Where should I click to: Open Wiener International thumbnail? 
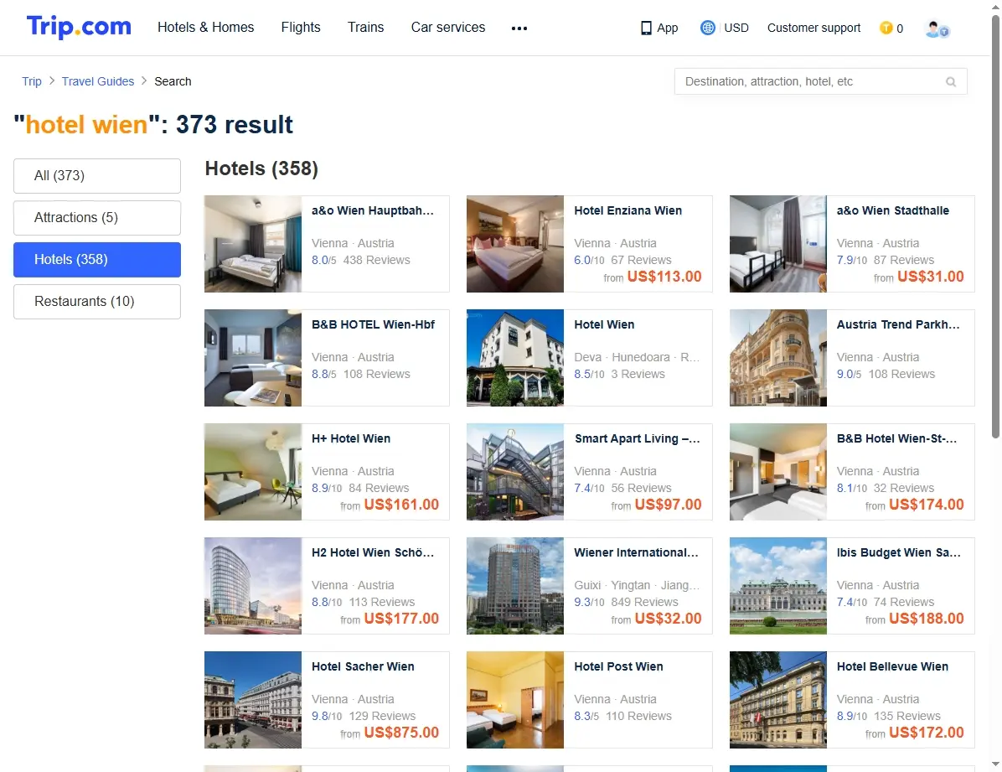515,586
